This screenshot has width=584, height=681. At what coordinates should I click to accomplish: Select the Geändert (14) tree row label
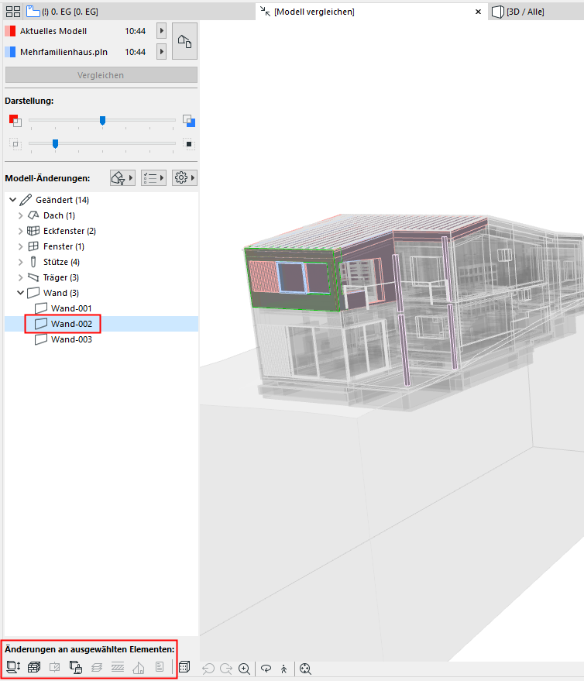[x=62, y=200]
